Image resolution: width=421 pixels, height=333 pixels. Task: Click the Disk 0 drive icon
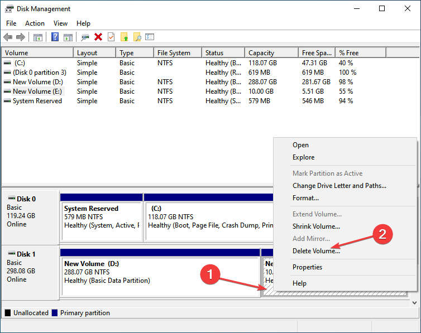pos(12,198)
